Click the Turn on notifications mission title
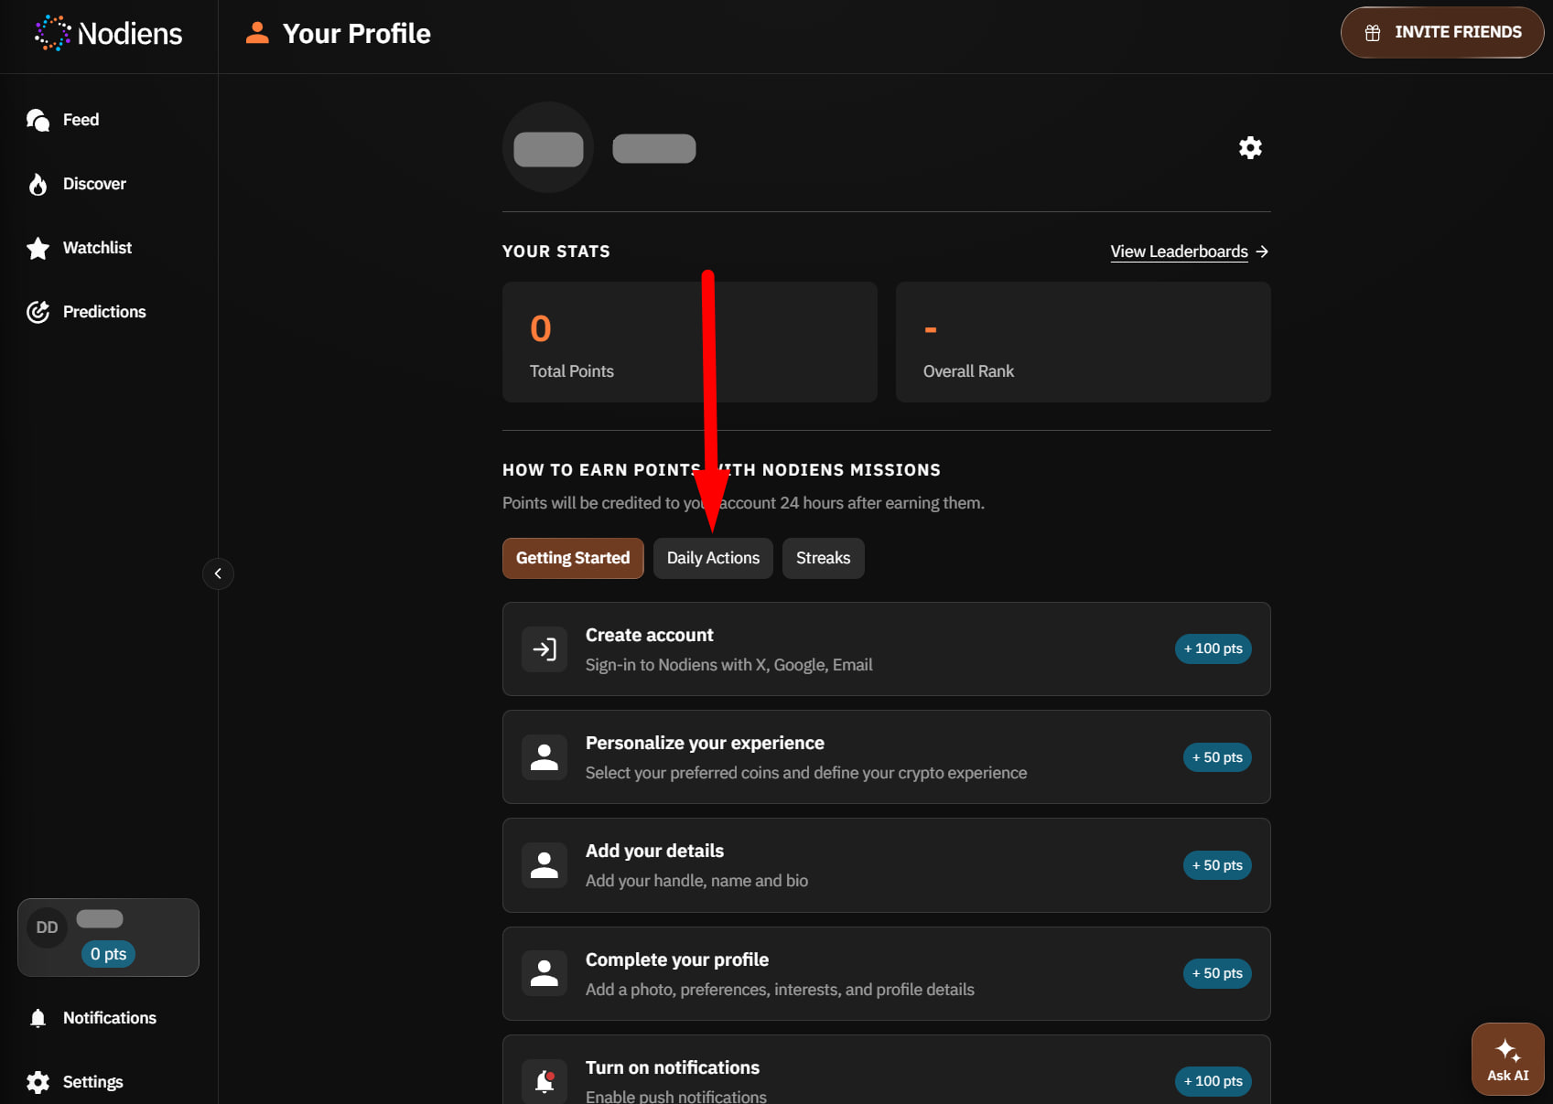Viewport: 1553px width, 1104px height. [673, 1067]
